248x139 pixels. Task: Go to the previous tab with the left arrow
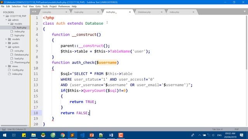coord(33,12)
